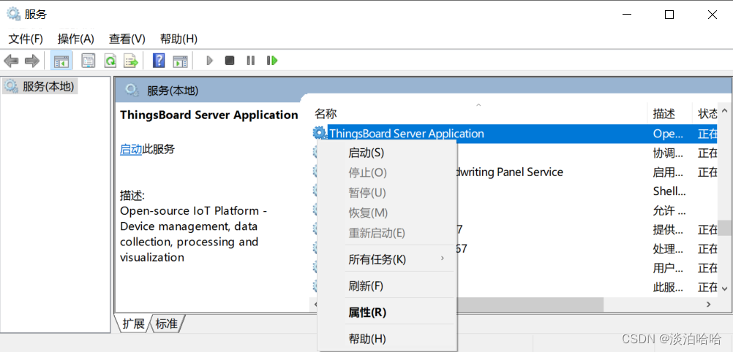Switch to the 扩展 tab
733x352 pixels.
tap(133, 324)
